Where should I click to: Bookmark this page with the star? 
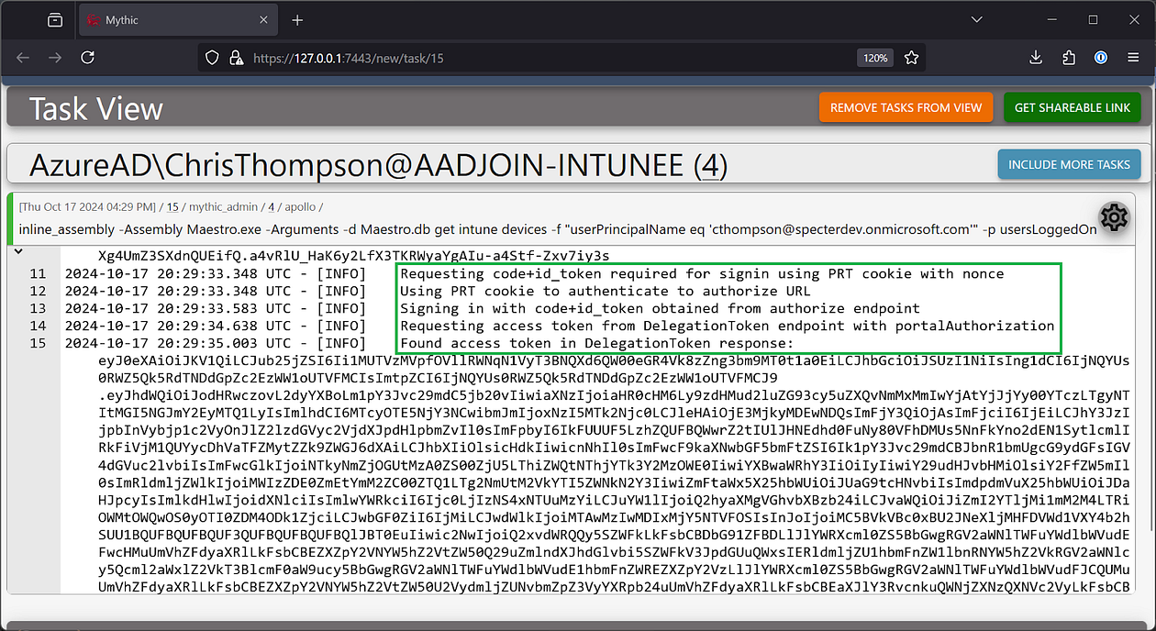(x=911, y=58)
